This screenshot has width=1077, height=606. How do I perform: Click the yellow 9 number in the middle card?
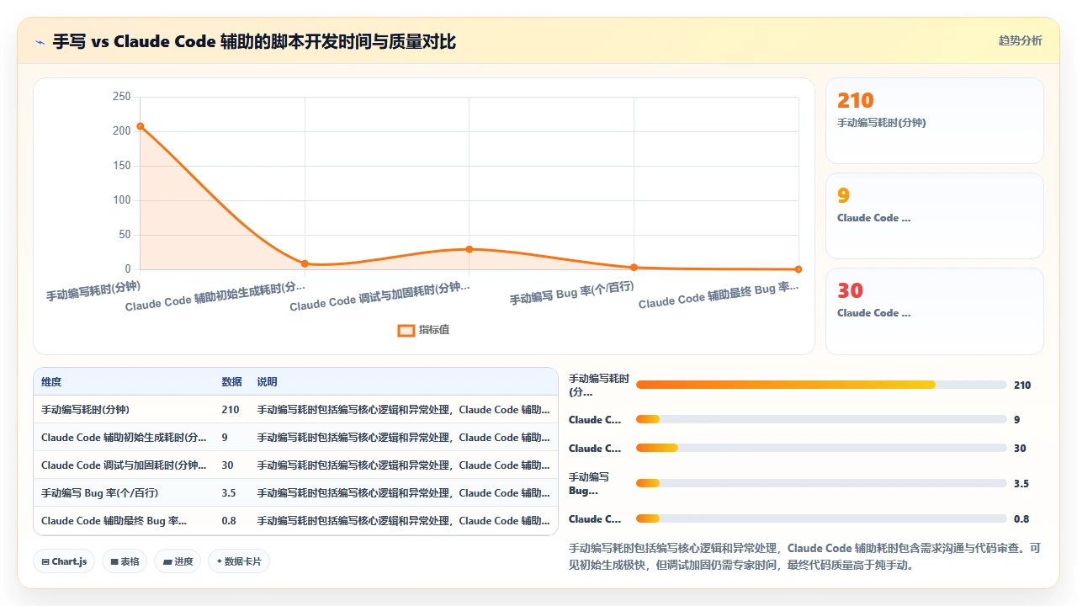coord(844,196)
